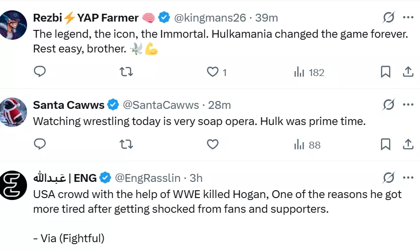The image size is (420, 251).
Task: Like Rezbi's tweet with 1 like
Action: [212, 72]
